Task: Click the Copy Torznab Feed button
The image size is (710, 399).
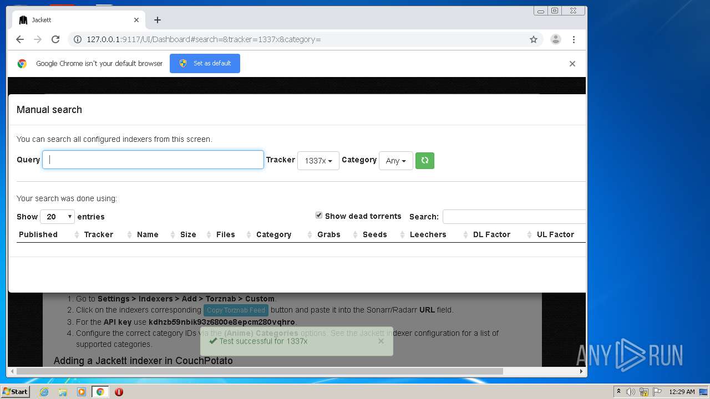Action: pyautogui.click(x=236, y=310)
